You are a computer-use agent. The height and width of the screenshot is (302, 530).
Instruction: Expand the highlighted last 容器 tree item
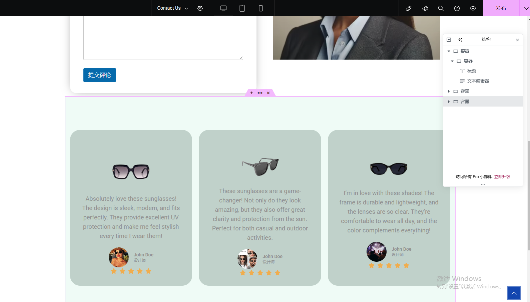tap(449, 102)
